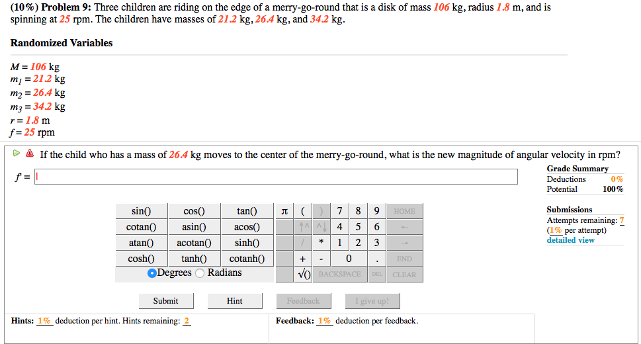
Task: Click keypad digit 8
Action: point(358,211)
